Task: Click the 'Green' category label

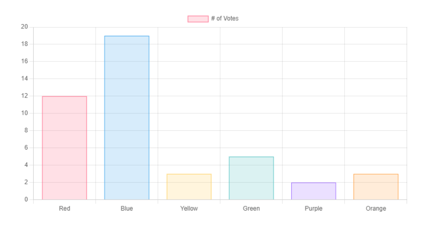Action: [251, 209]
